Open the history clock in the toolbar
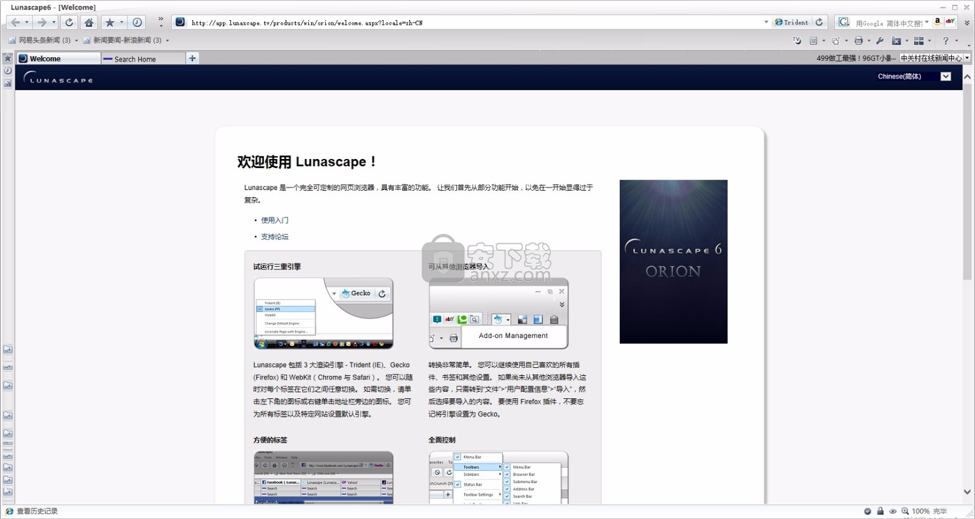The height and width of the screenshot is (519, 975). (x=138, y=23)
